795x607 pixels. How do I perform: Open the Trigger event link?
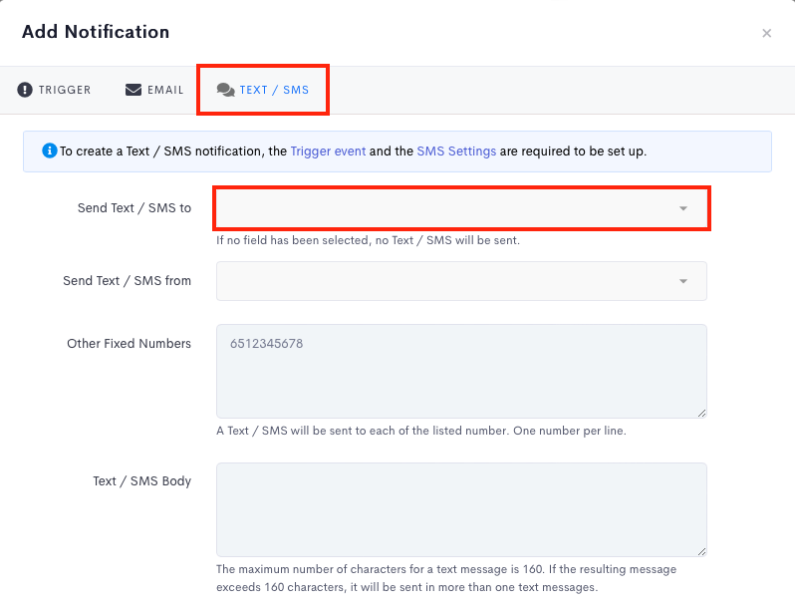pyautogui.click(x=328, y=152)
